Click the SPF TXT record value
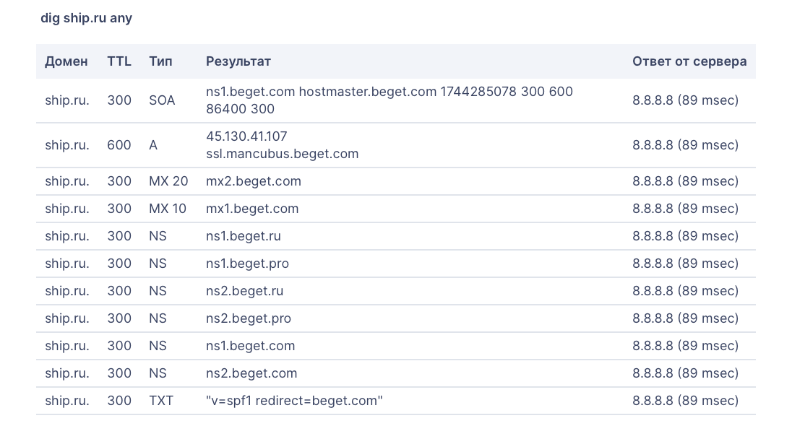 click(x=294, y=401)
